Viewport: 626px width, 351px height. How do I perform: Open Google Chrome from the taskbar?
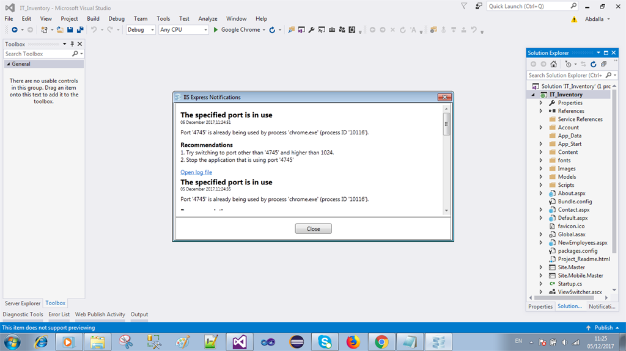point(381,342)
